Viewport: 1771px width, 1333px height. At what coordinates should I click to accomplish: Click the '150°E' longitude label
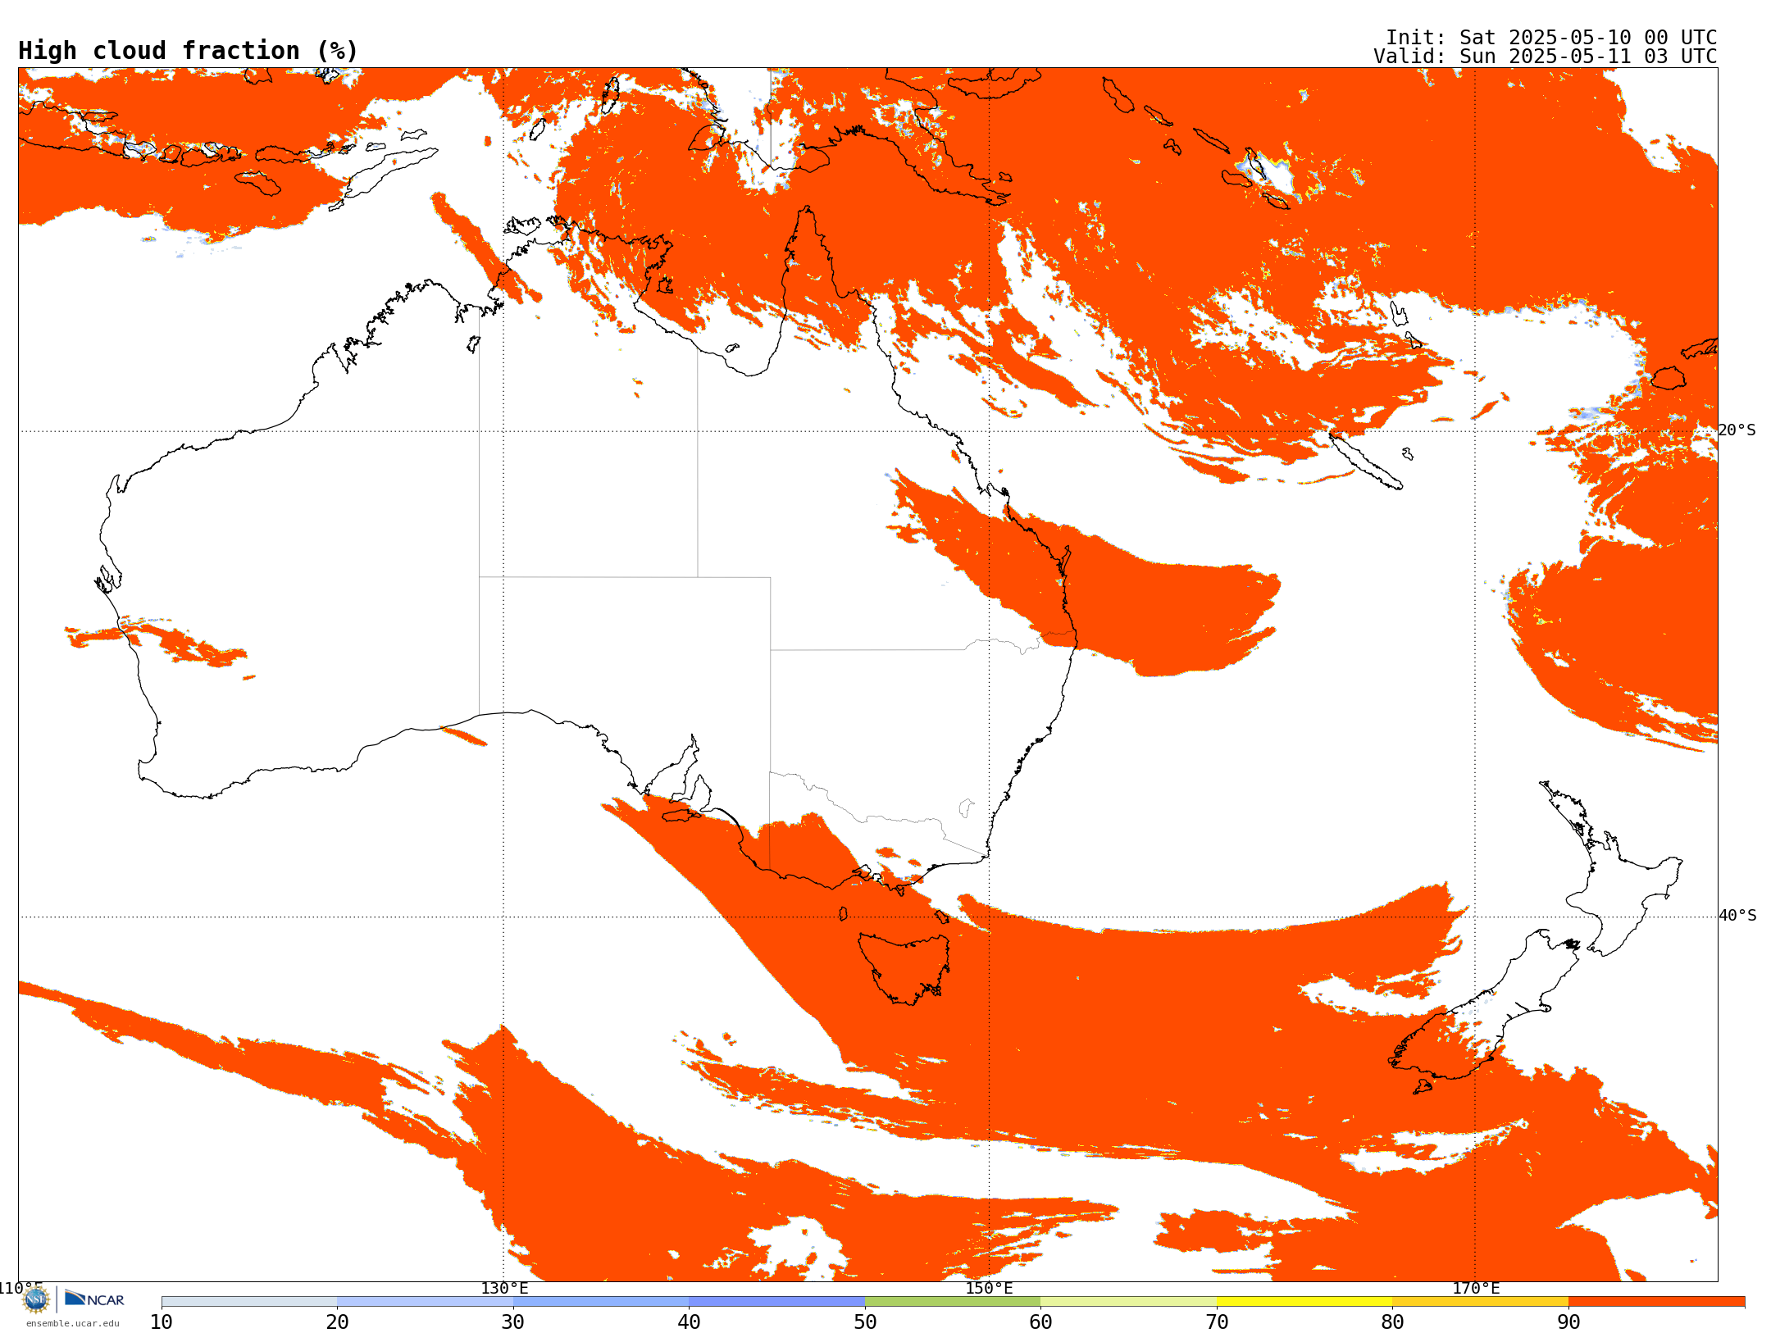click(x=989, y=1289)
